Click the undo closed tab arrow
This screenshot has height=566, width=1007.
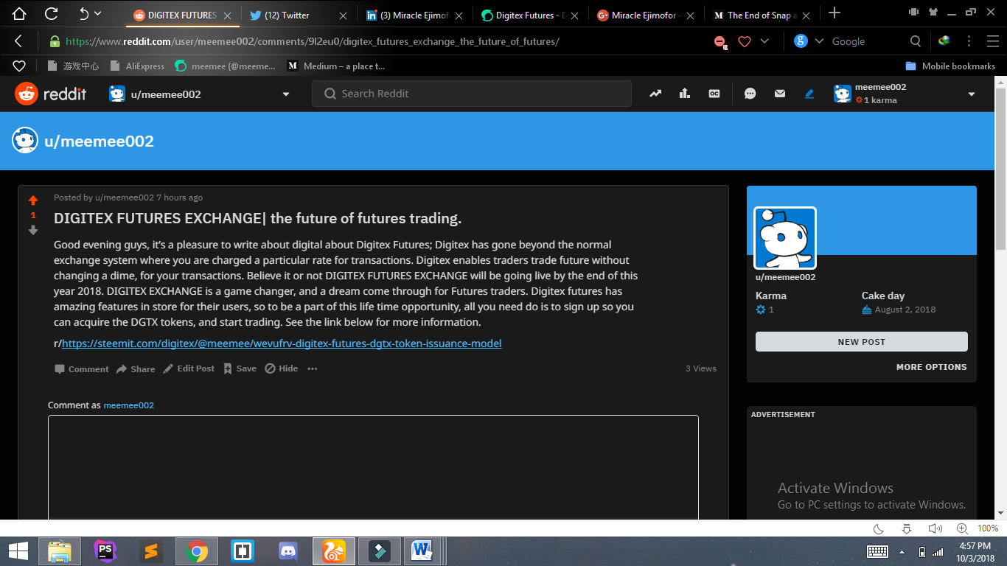[x=83, y=13]
